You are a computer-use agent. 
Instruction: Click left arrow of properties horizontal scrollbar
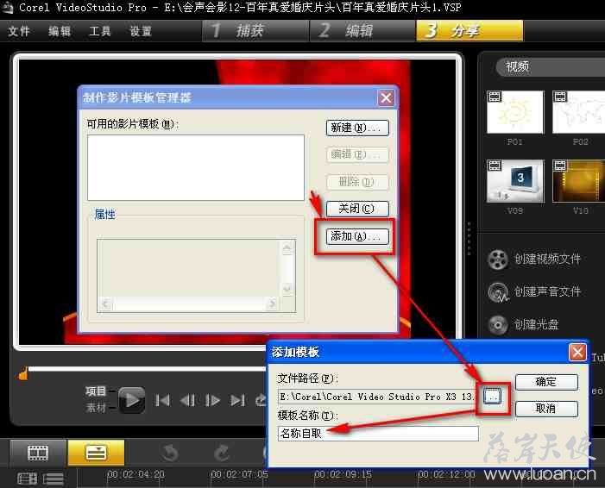pyautogui.click(x=105, y=303)
